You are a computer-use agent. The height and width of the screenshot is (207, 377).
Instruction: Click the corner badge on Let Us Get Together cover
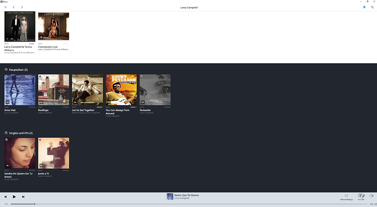(x=74, y=76)
